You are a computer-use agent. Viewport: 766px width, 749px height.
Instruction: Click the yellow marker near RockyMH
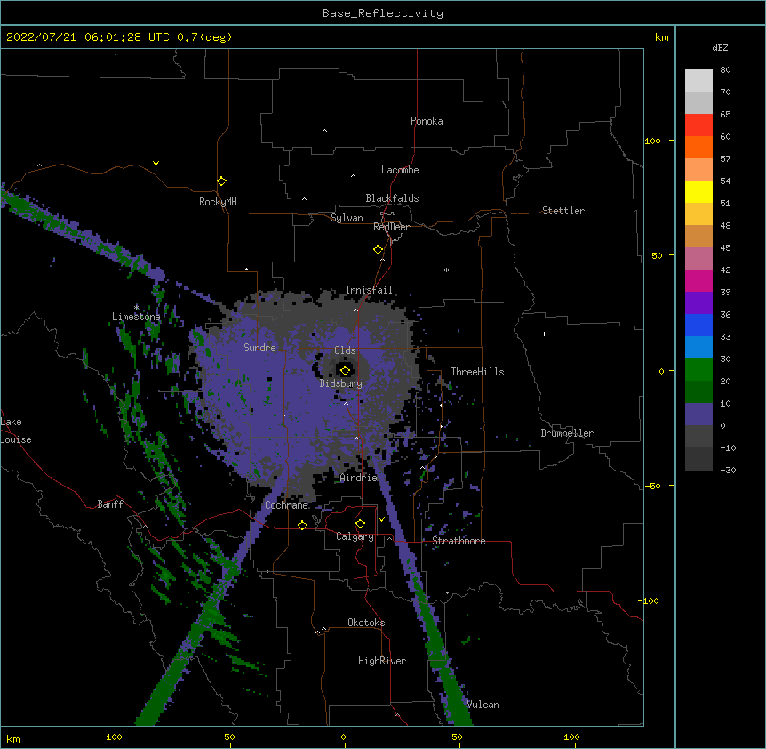pos(221,181)
